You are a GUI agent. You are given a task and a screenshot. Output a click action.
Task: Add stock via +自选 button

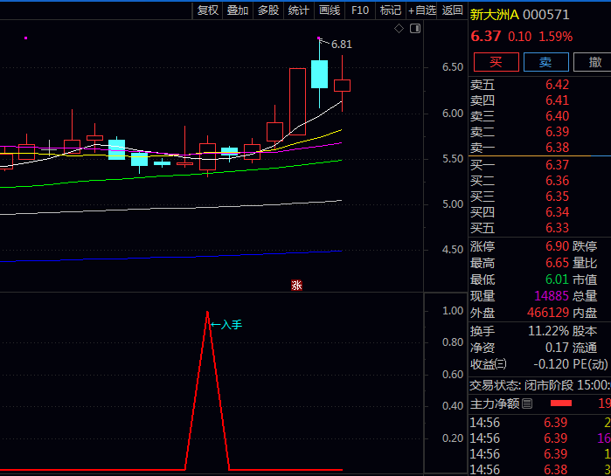click(x=421, y=10)
